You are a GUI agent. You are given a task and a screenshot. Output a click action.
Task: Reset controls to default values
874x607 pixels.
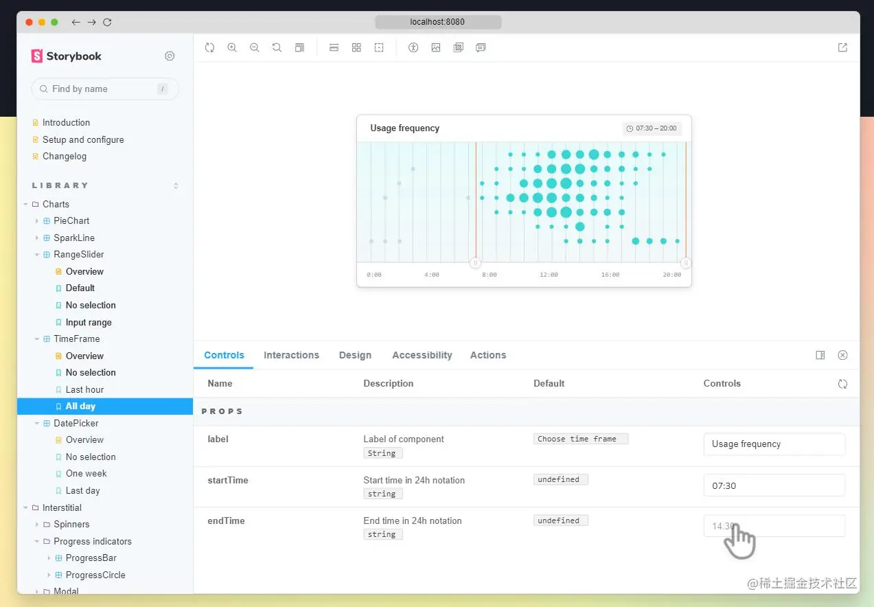click(842, 384)
